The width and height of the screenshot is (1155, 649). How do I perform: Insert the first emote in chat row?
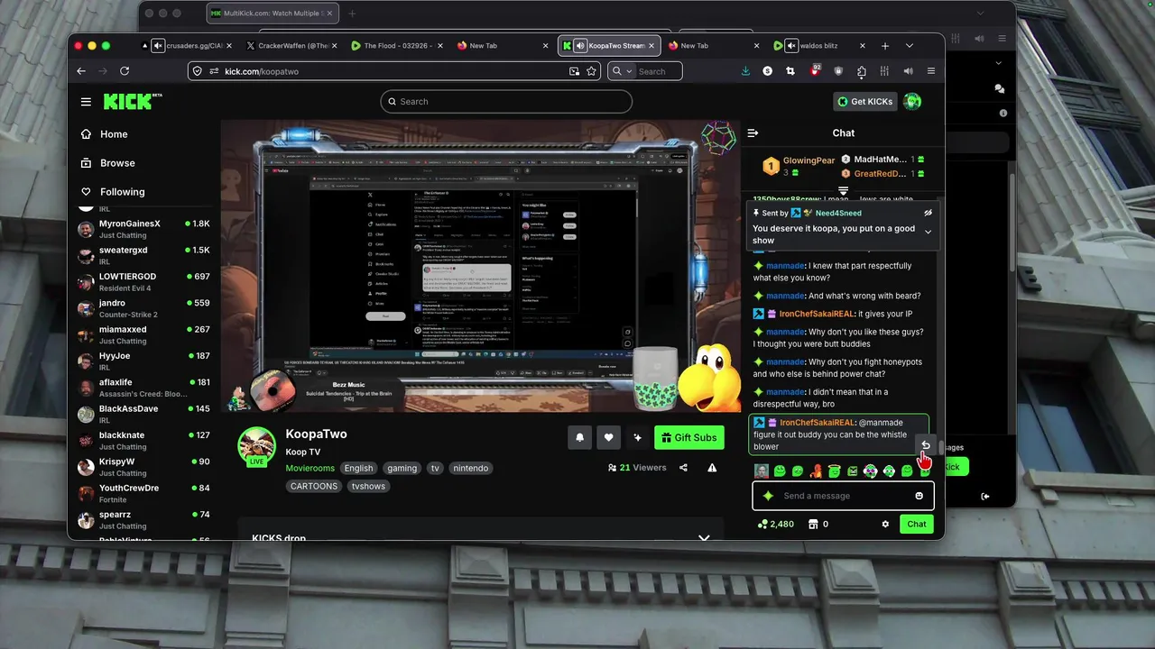coord(762,471)
